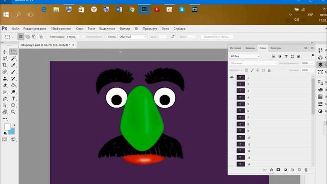
Task: Select the Pen tool
Action: click(5, 99)
